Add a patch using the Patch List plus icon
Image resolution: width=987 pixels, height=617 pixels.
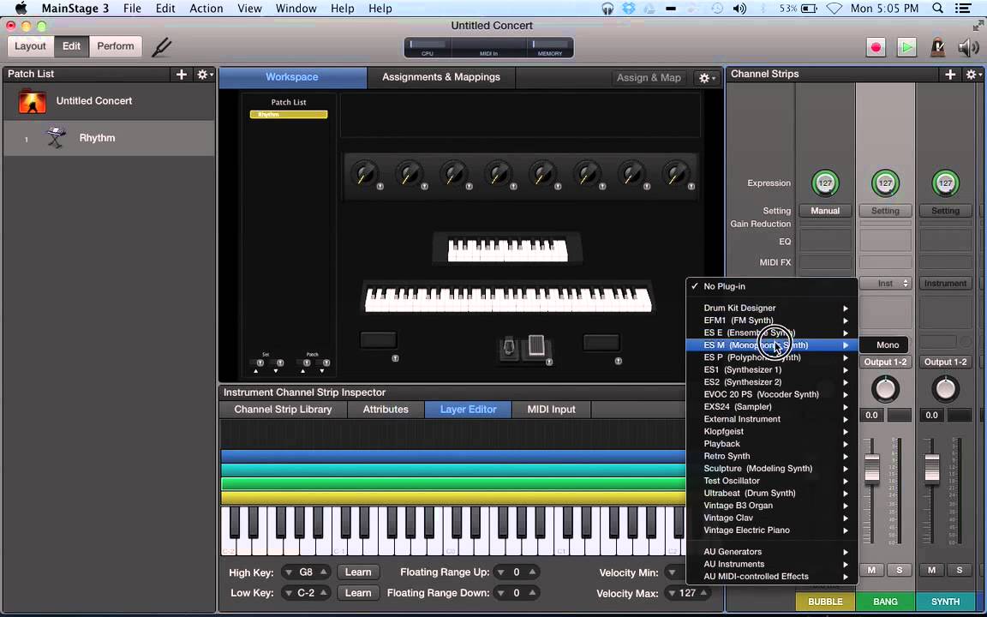(181, 75)
